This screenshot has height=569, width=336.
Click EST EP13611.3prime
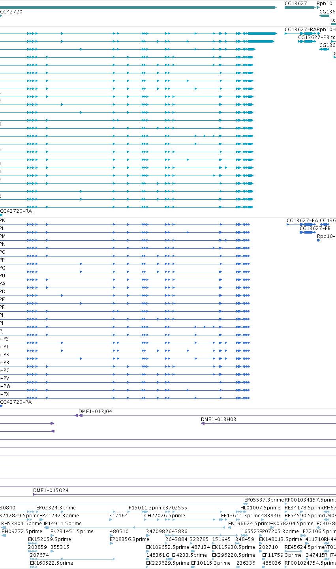[x=241, y=516]
